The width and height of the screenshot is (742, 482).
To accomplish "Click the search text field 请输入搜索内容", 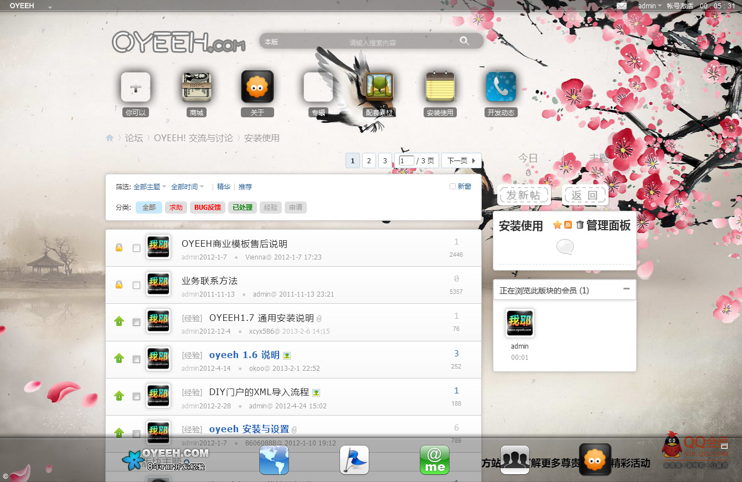I will click(x=372, y=43).
